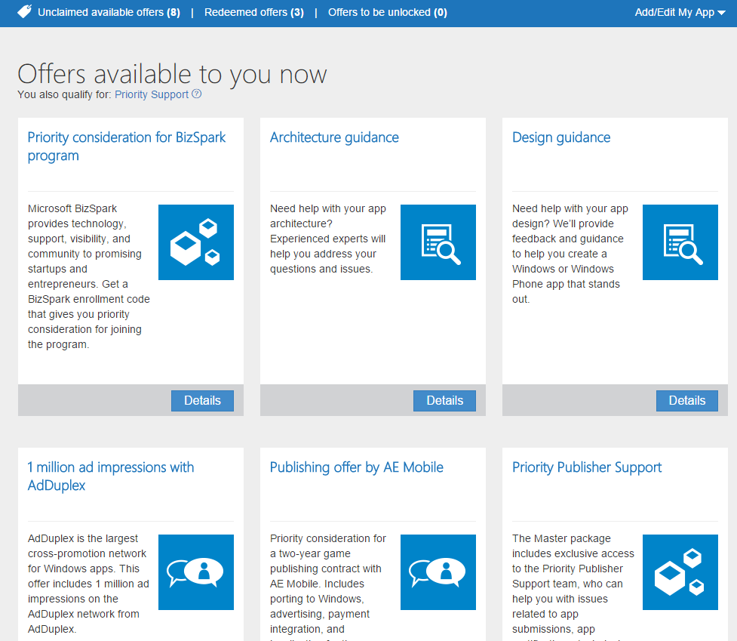Image resolution: width=737 pixels, height=641 pixels.
Task: Click the 'Offers available to you now' heading
Action: pos(172,74)
